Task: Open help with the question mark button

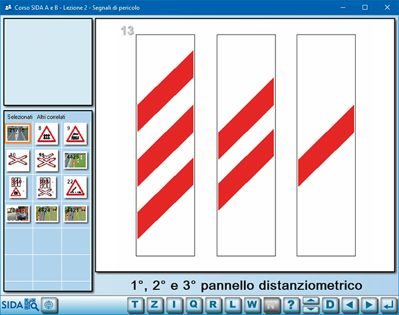Action: point(291,304)
